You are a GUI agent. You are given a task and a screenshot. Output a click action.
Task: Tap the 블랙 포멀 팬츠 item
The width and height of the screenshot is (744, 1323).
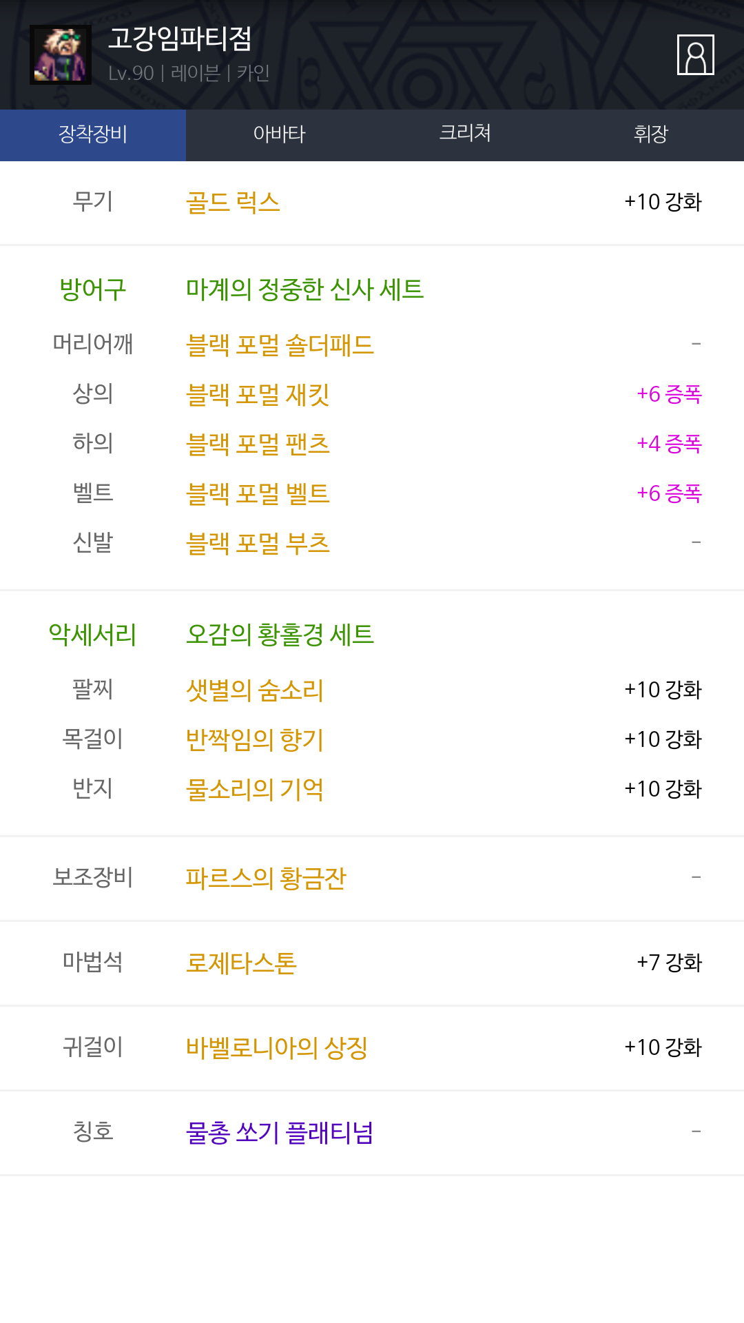[x=258, y=444]
